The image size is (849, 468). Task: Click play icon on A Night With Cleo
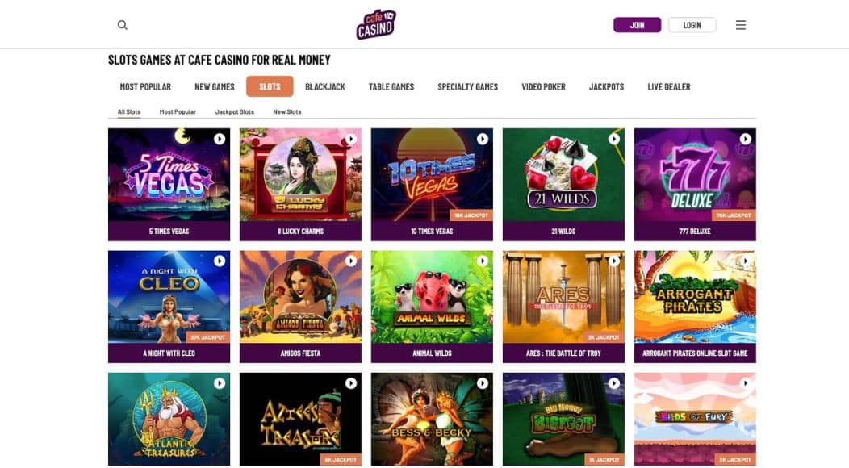[x=220, y=261]
